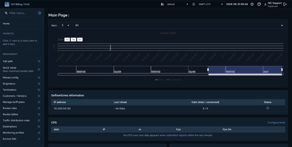This screenshot has width=292, height=147.
Task: Star the Routes rules item
Action: [x=39, y=108]
